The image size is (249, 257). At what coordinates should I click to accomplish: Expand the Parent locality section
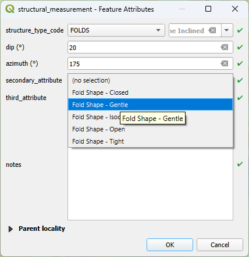(10, 229)
